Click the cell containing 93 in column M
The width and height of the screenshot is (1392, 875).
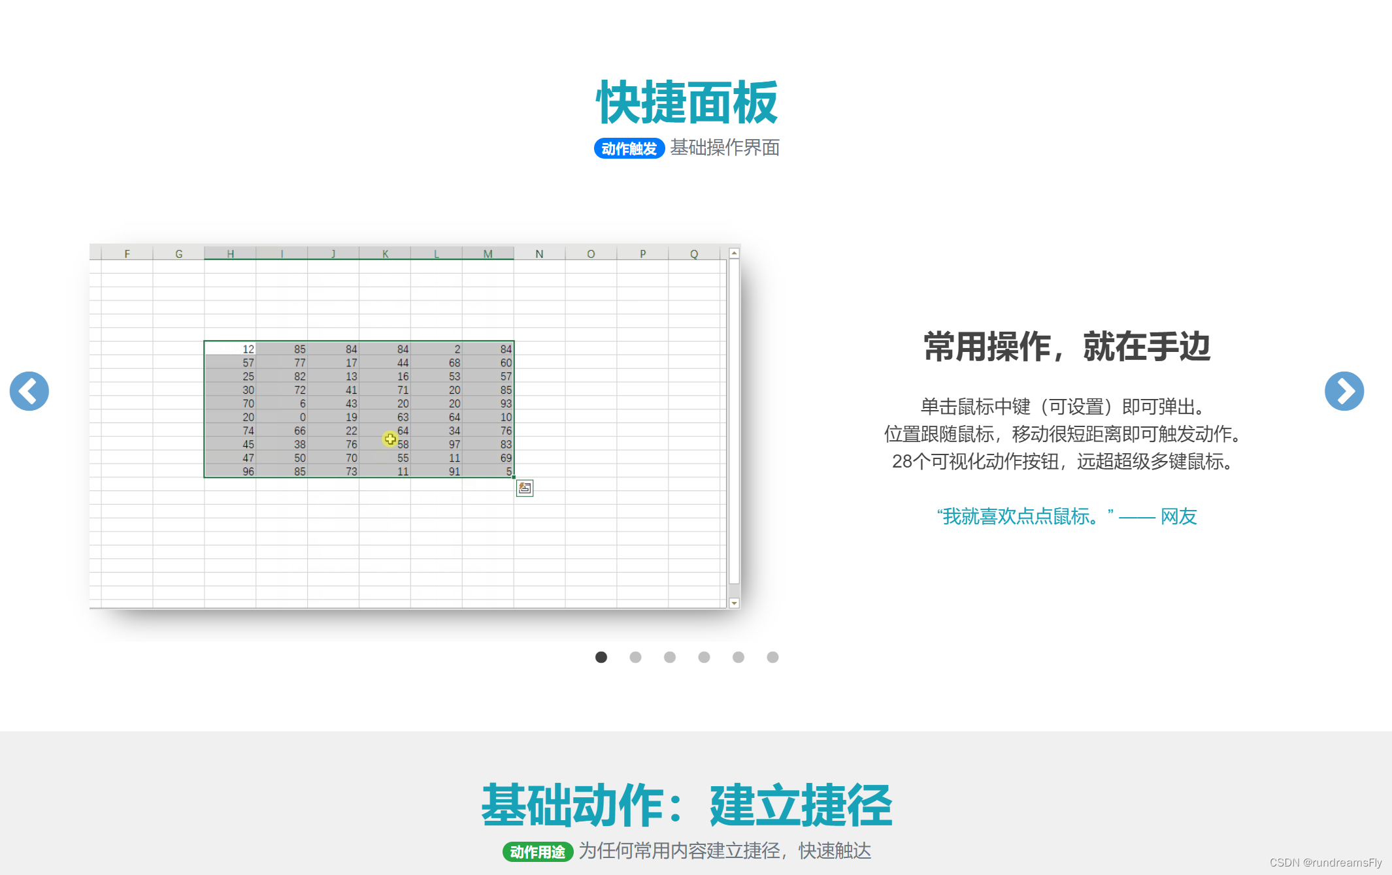[x=488, y=403]
